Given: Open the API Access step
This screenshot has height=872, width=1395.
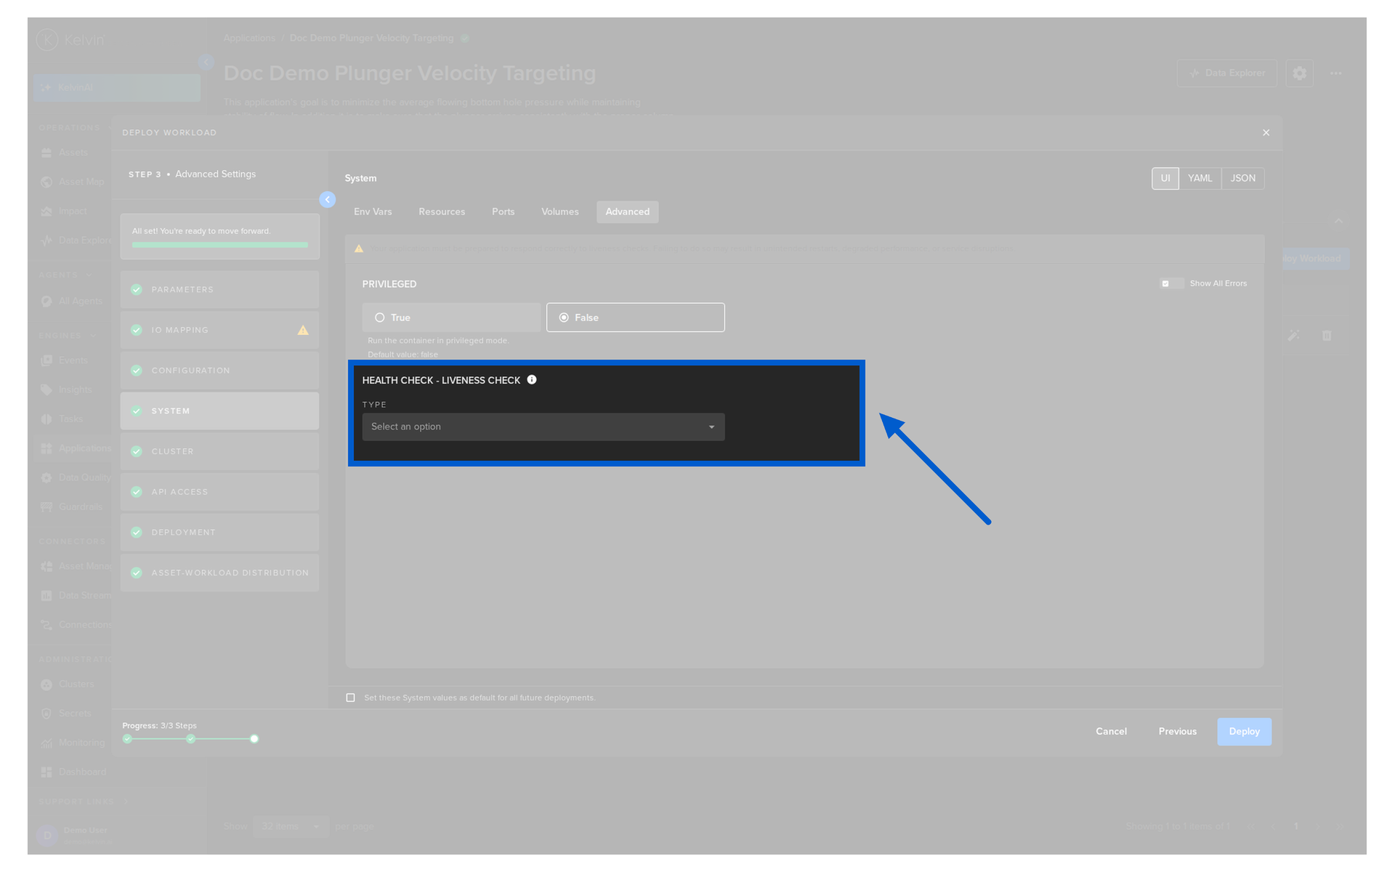Looking at the screenshot, I should tap(219, 492).
